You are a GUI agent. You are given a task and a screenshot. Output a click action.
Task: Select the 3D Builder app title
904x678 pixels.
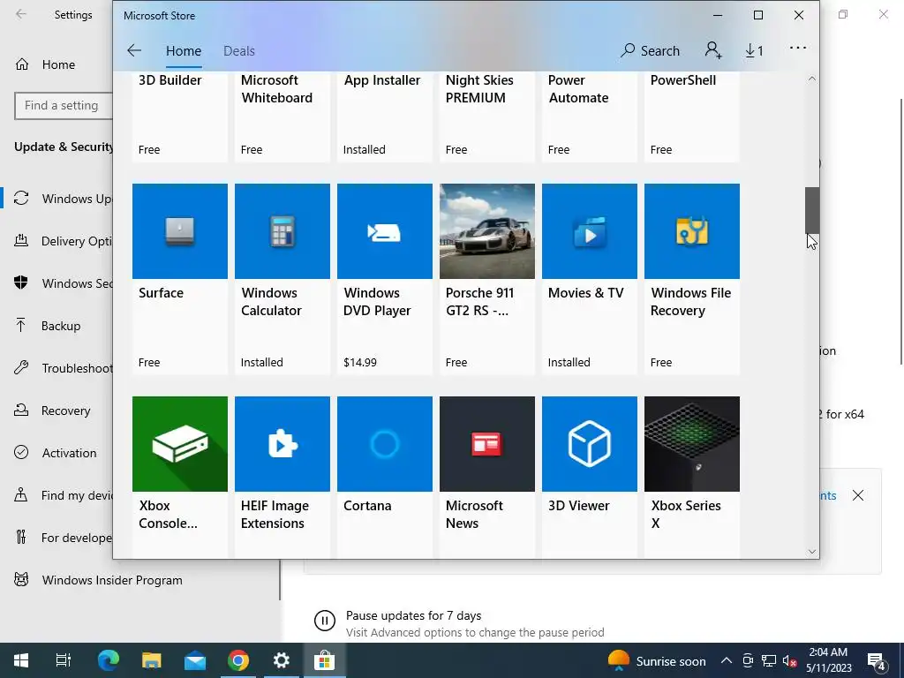tap(170, 80)
